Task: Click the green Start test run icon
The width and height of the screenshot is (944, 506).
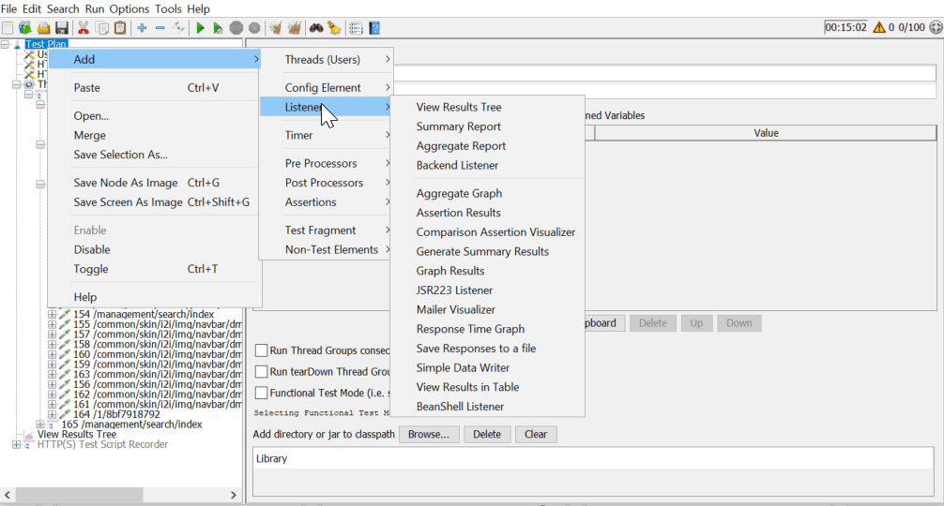Action: (x=200, y=28)
